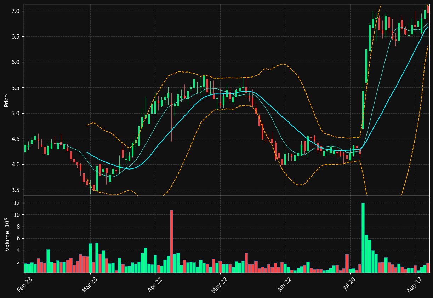This screenshot has width=433, height=298.
Task: Pick the Mar 23 date label
Action: [x=90, y=284]
